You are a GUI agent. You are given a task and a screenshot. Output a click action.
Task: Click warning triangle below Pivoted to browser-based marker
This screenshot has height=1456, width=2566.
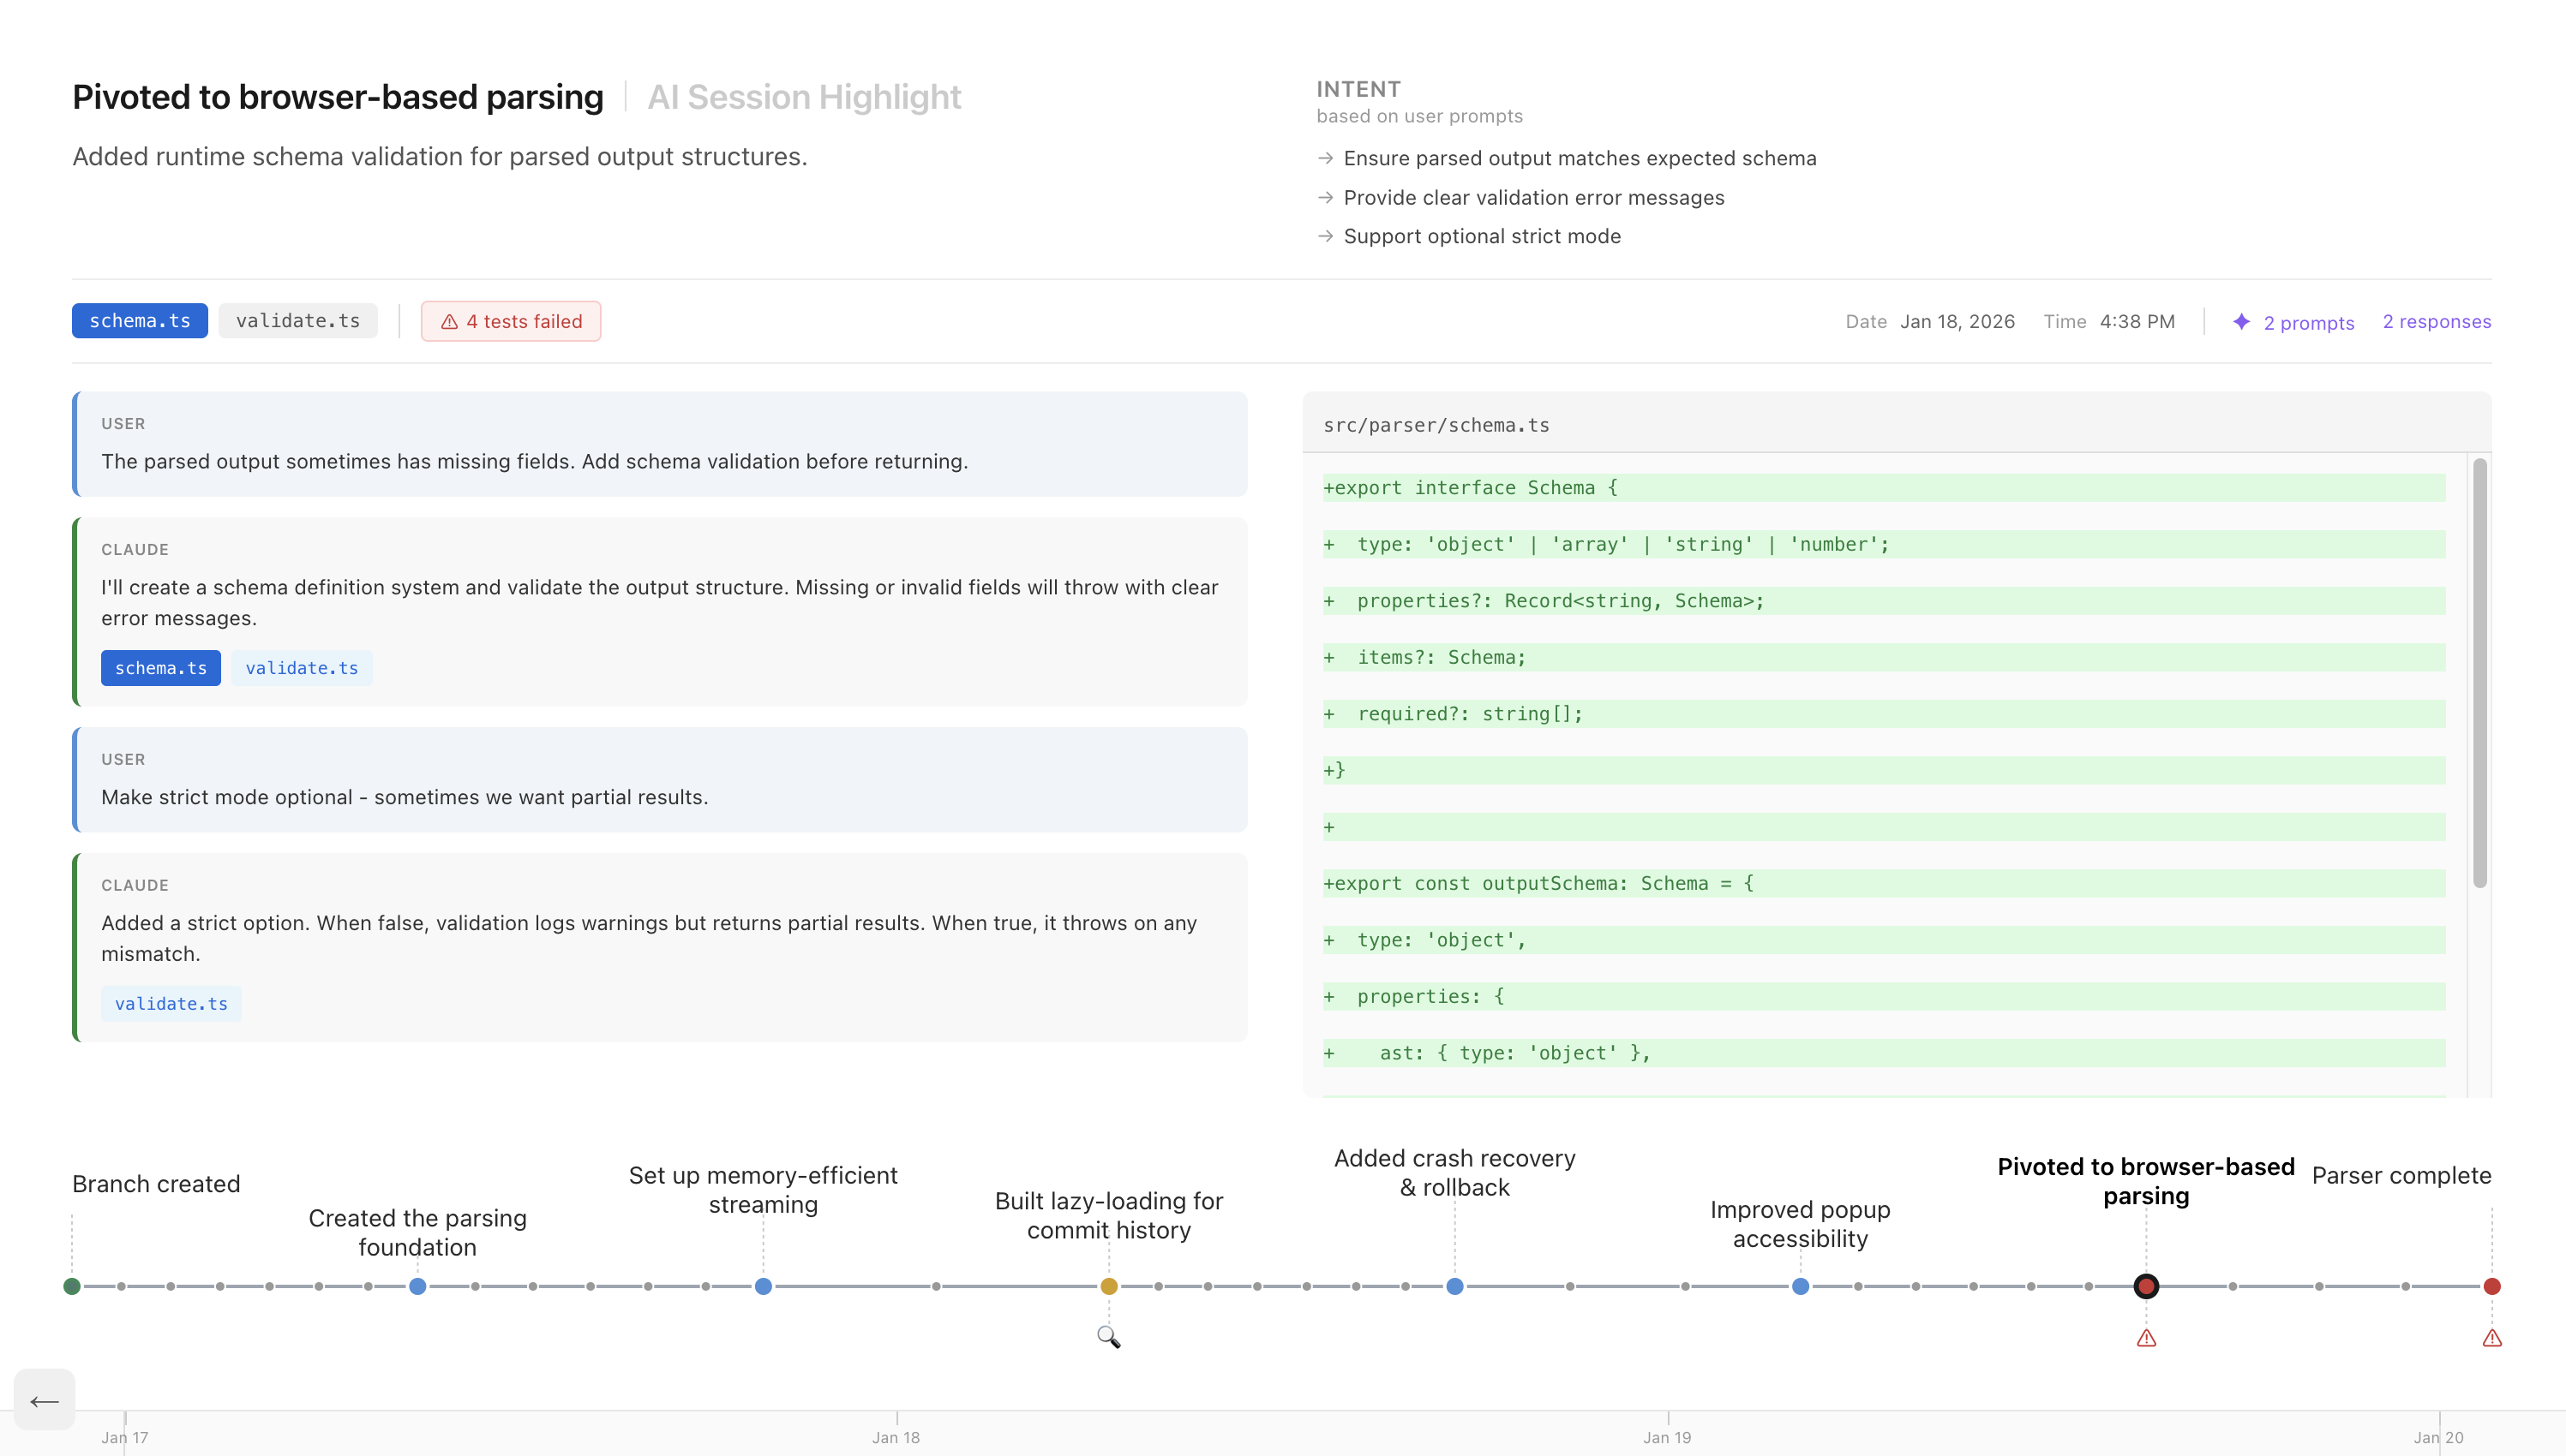pyautogui.click(x=2146, y=1338)
